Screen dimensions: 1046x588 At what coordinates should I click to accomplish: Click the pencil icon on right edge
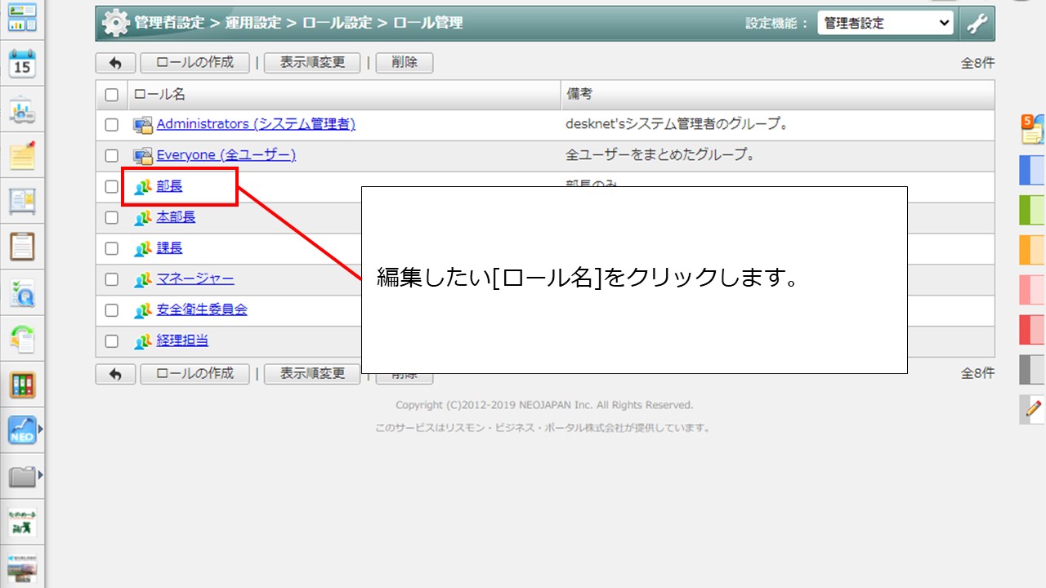click(1033, 408)
